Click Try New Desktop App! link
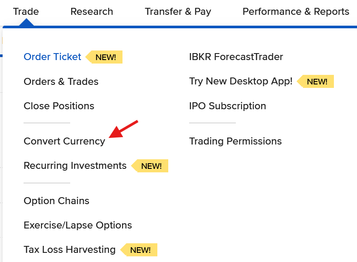Viewport: 357px width, 262px height. [x=241, y=81]
